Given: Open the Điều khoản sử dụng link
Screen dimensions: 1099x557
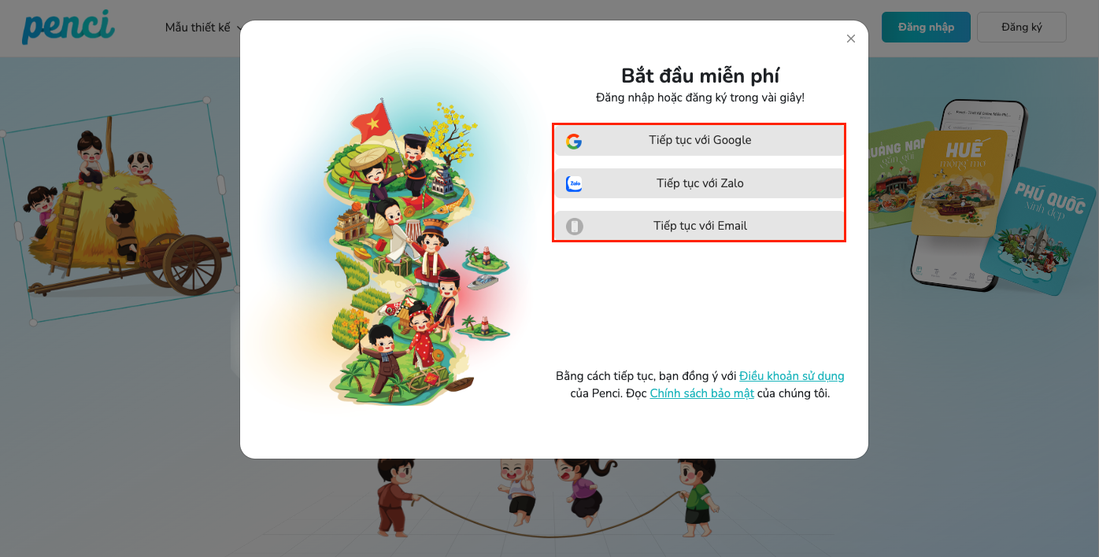Looking at the screenshot, I should click(x=792, y=376).
